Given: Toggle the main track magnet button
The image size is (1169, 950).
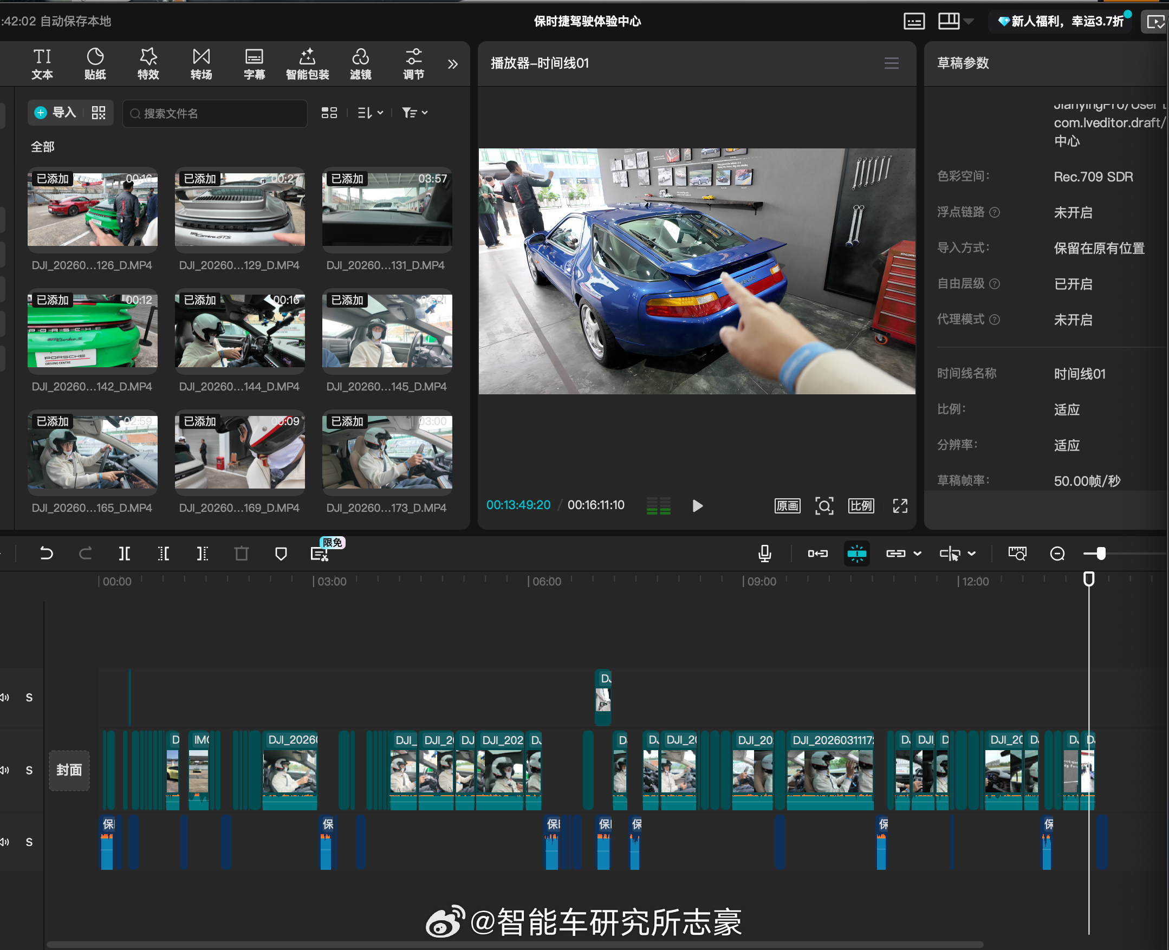Looking at the screenshot, I should 817,554.
